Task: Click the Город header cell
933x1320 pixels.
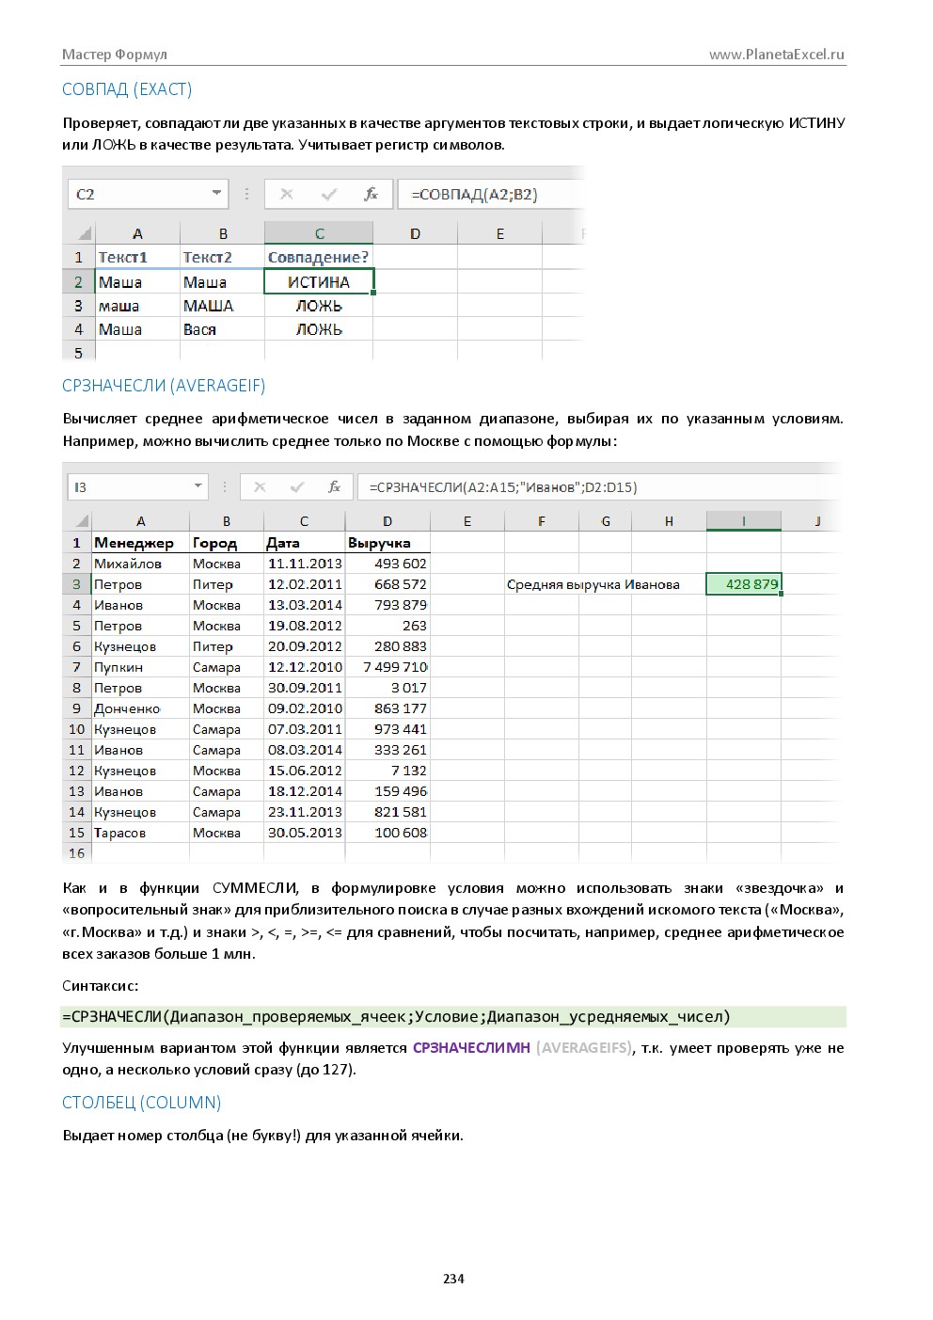Action: (227, 543)
